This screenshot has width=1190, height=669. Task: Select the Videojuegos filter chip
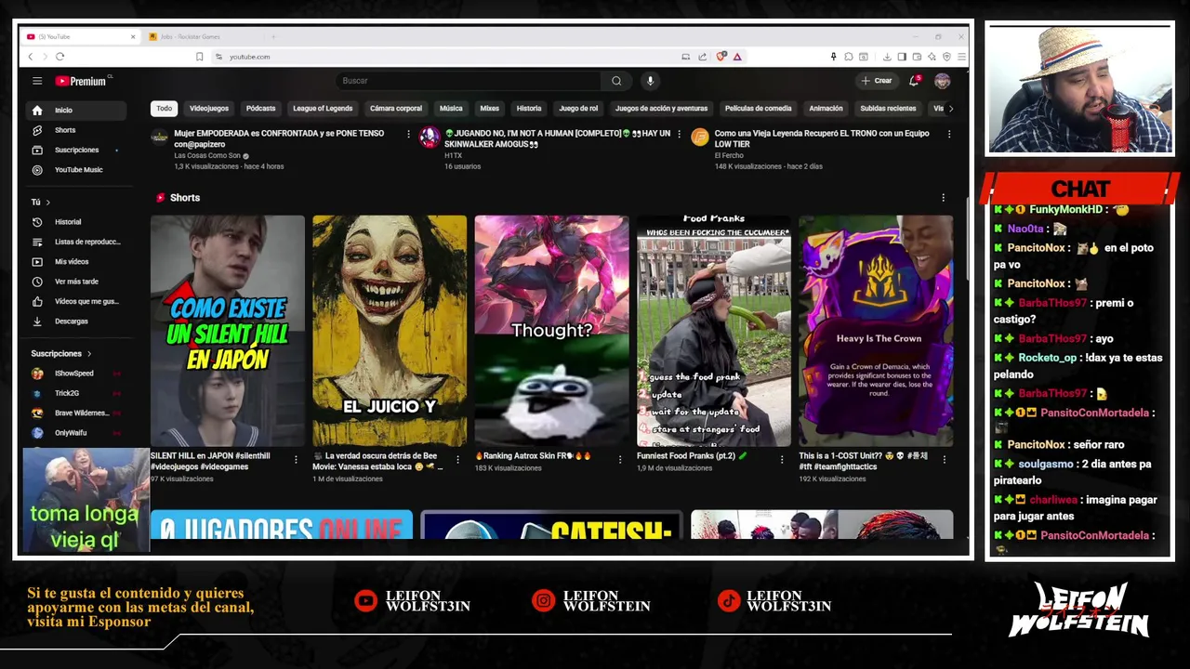pos(209,109)
